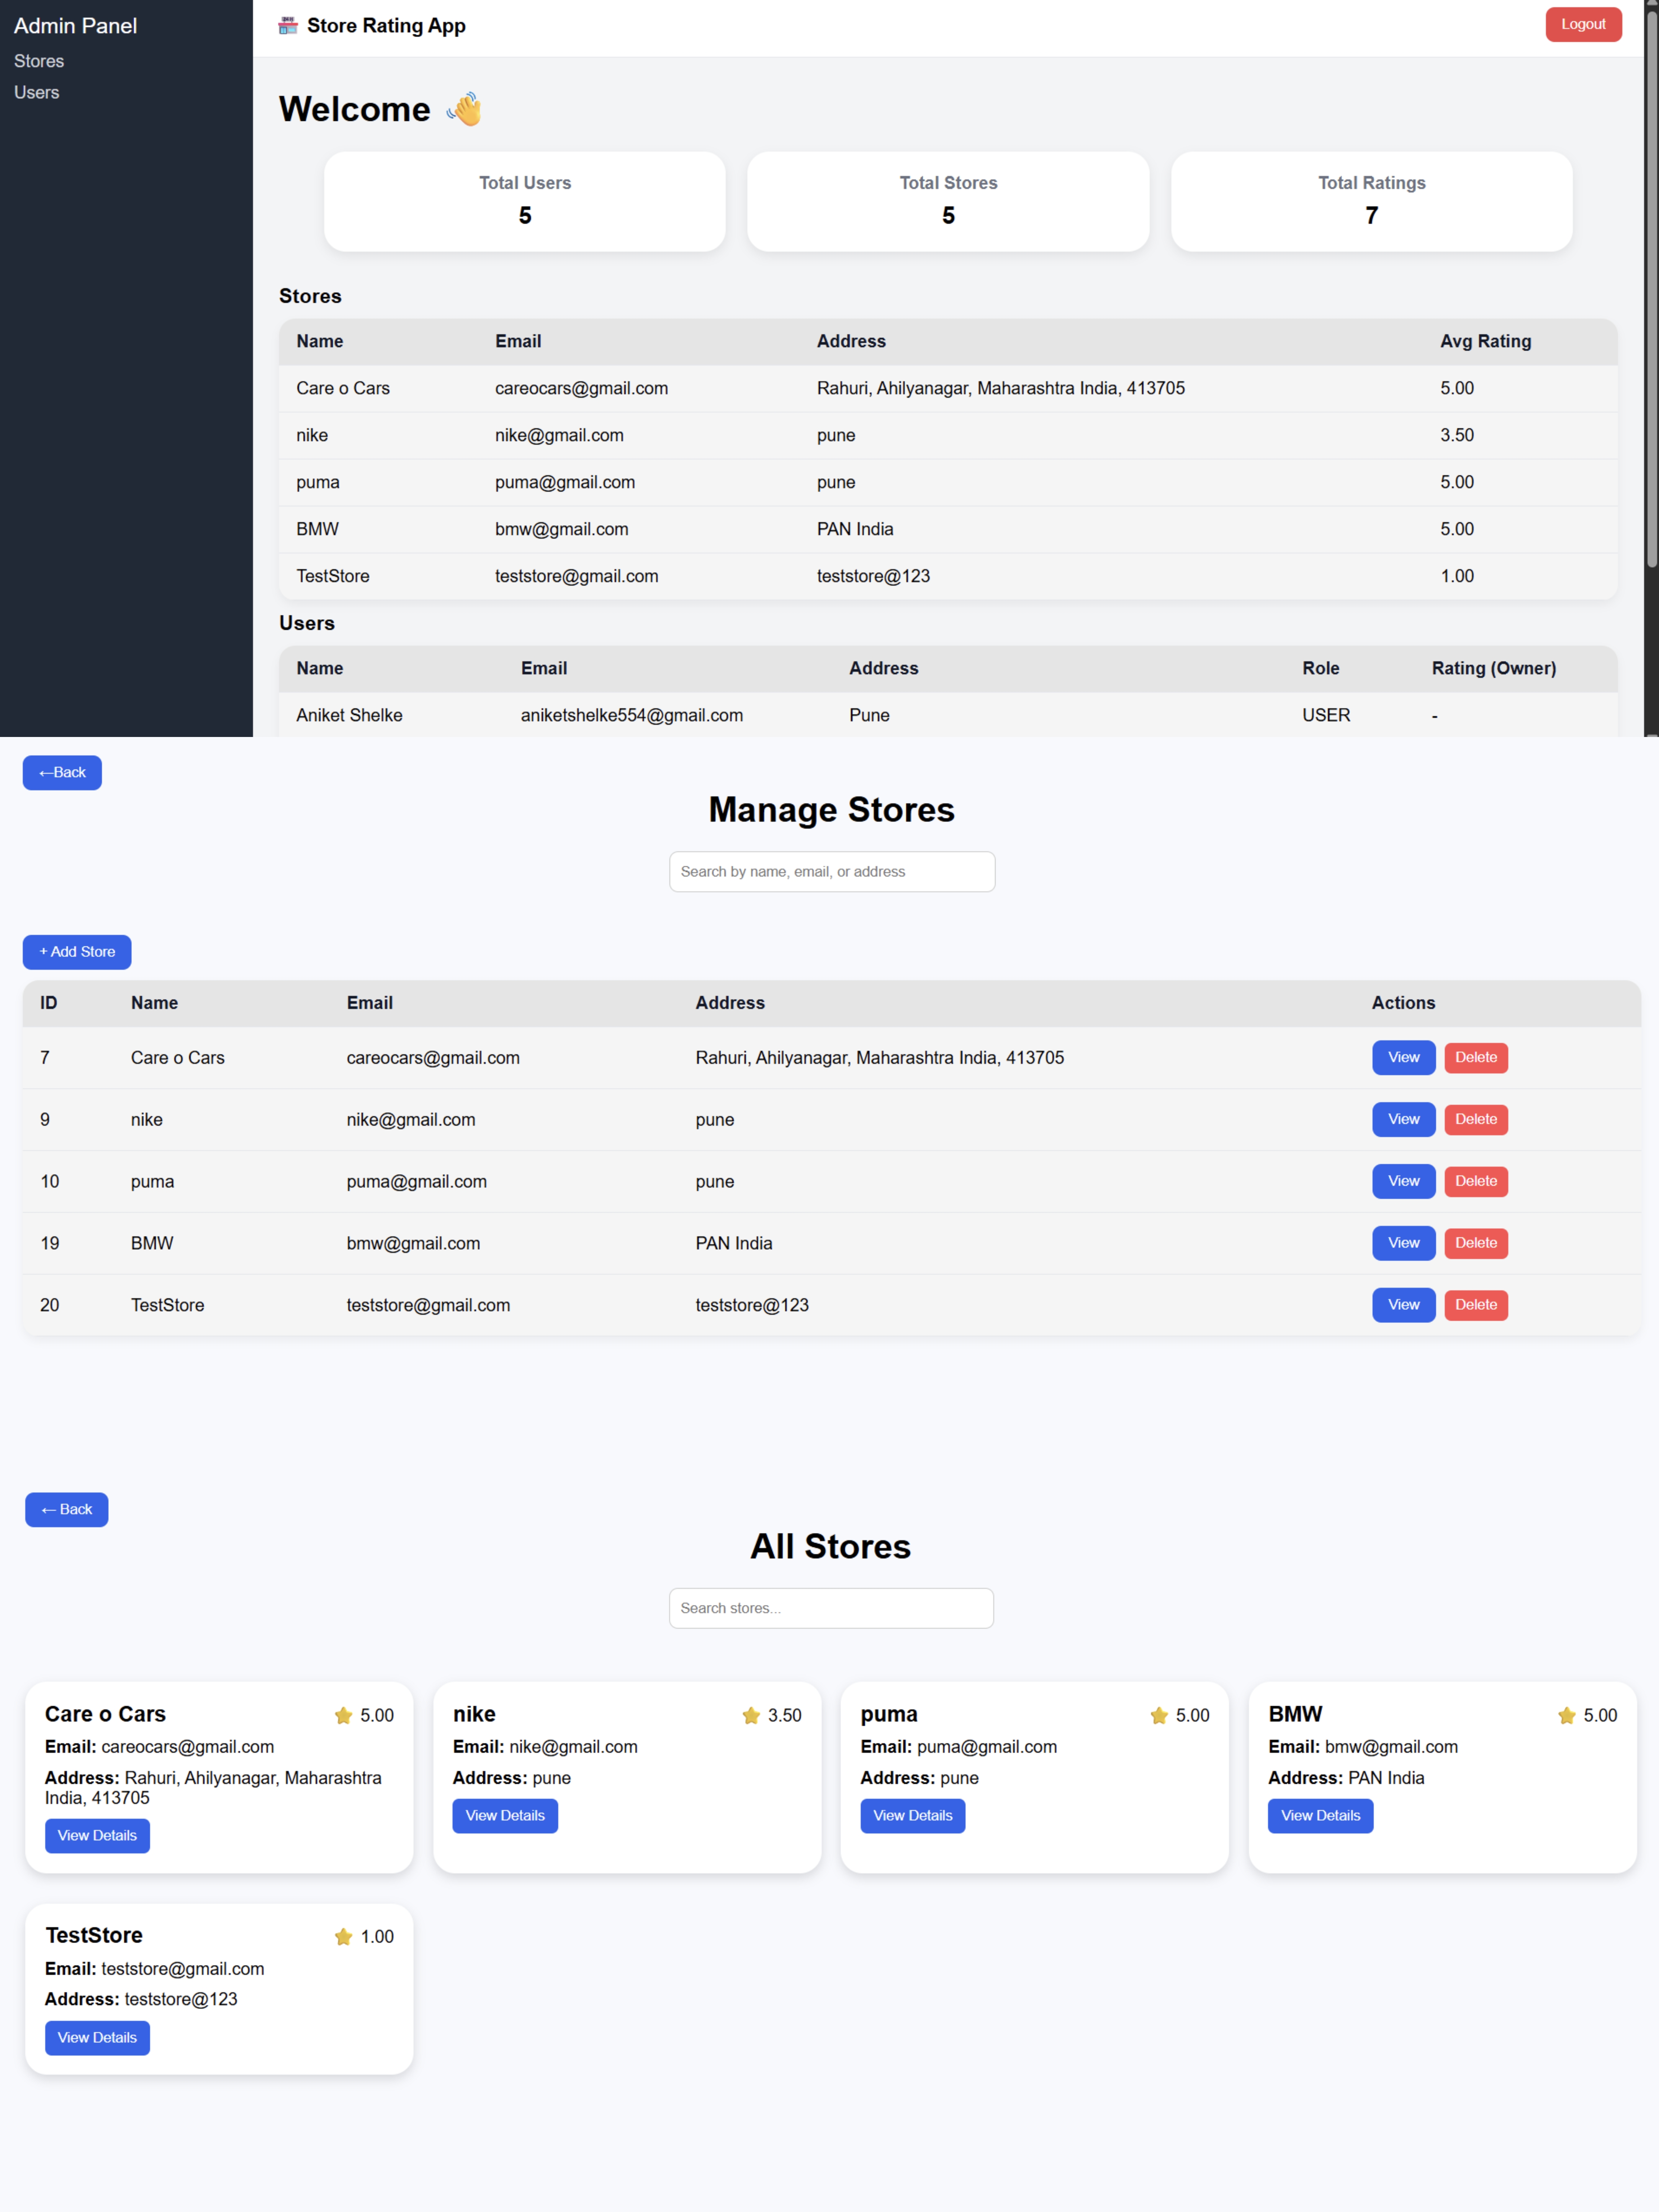The height and width of the screenshot is (2212, 1659).
Task: Open Stores in Admin Panel sidebar
Action: pyautogui.click(x=39, y=61)
